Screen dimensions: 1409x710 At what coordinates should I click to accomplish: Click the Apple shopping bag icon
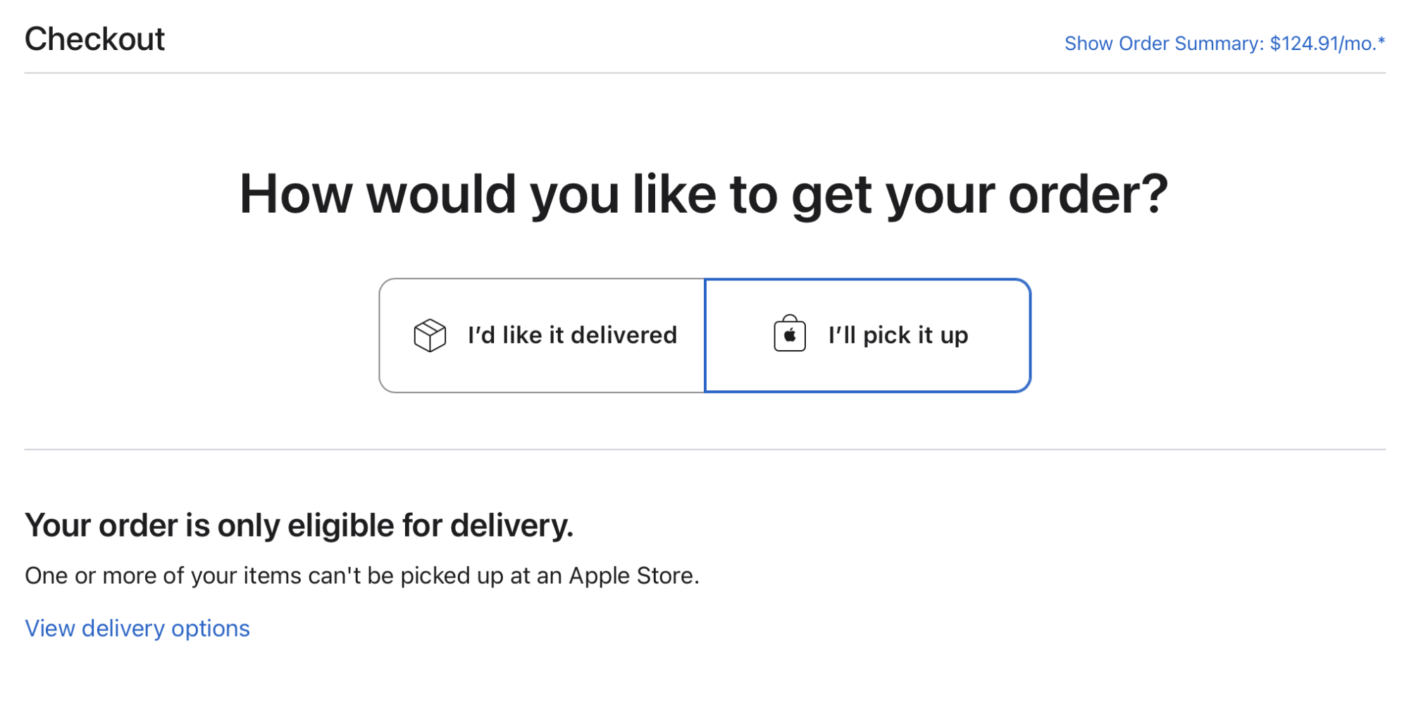click(790, 333)
